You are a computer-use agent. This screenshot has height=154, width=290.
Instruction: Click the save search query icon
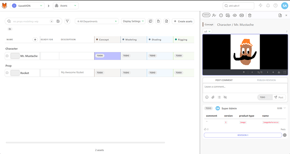(x=58, y=21)
